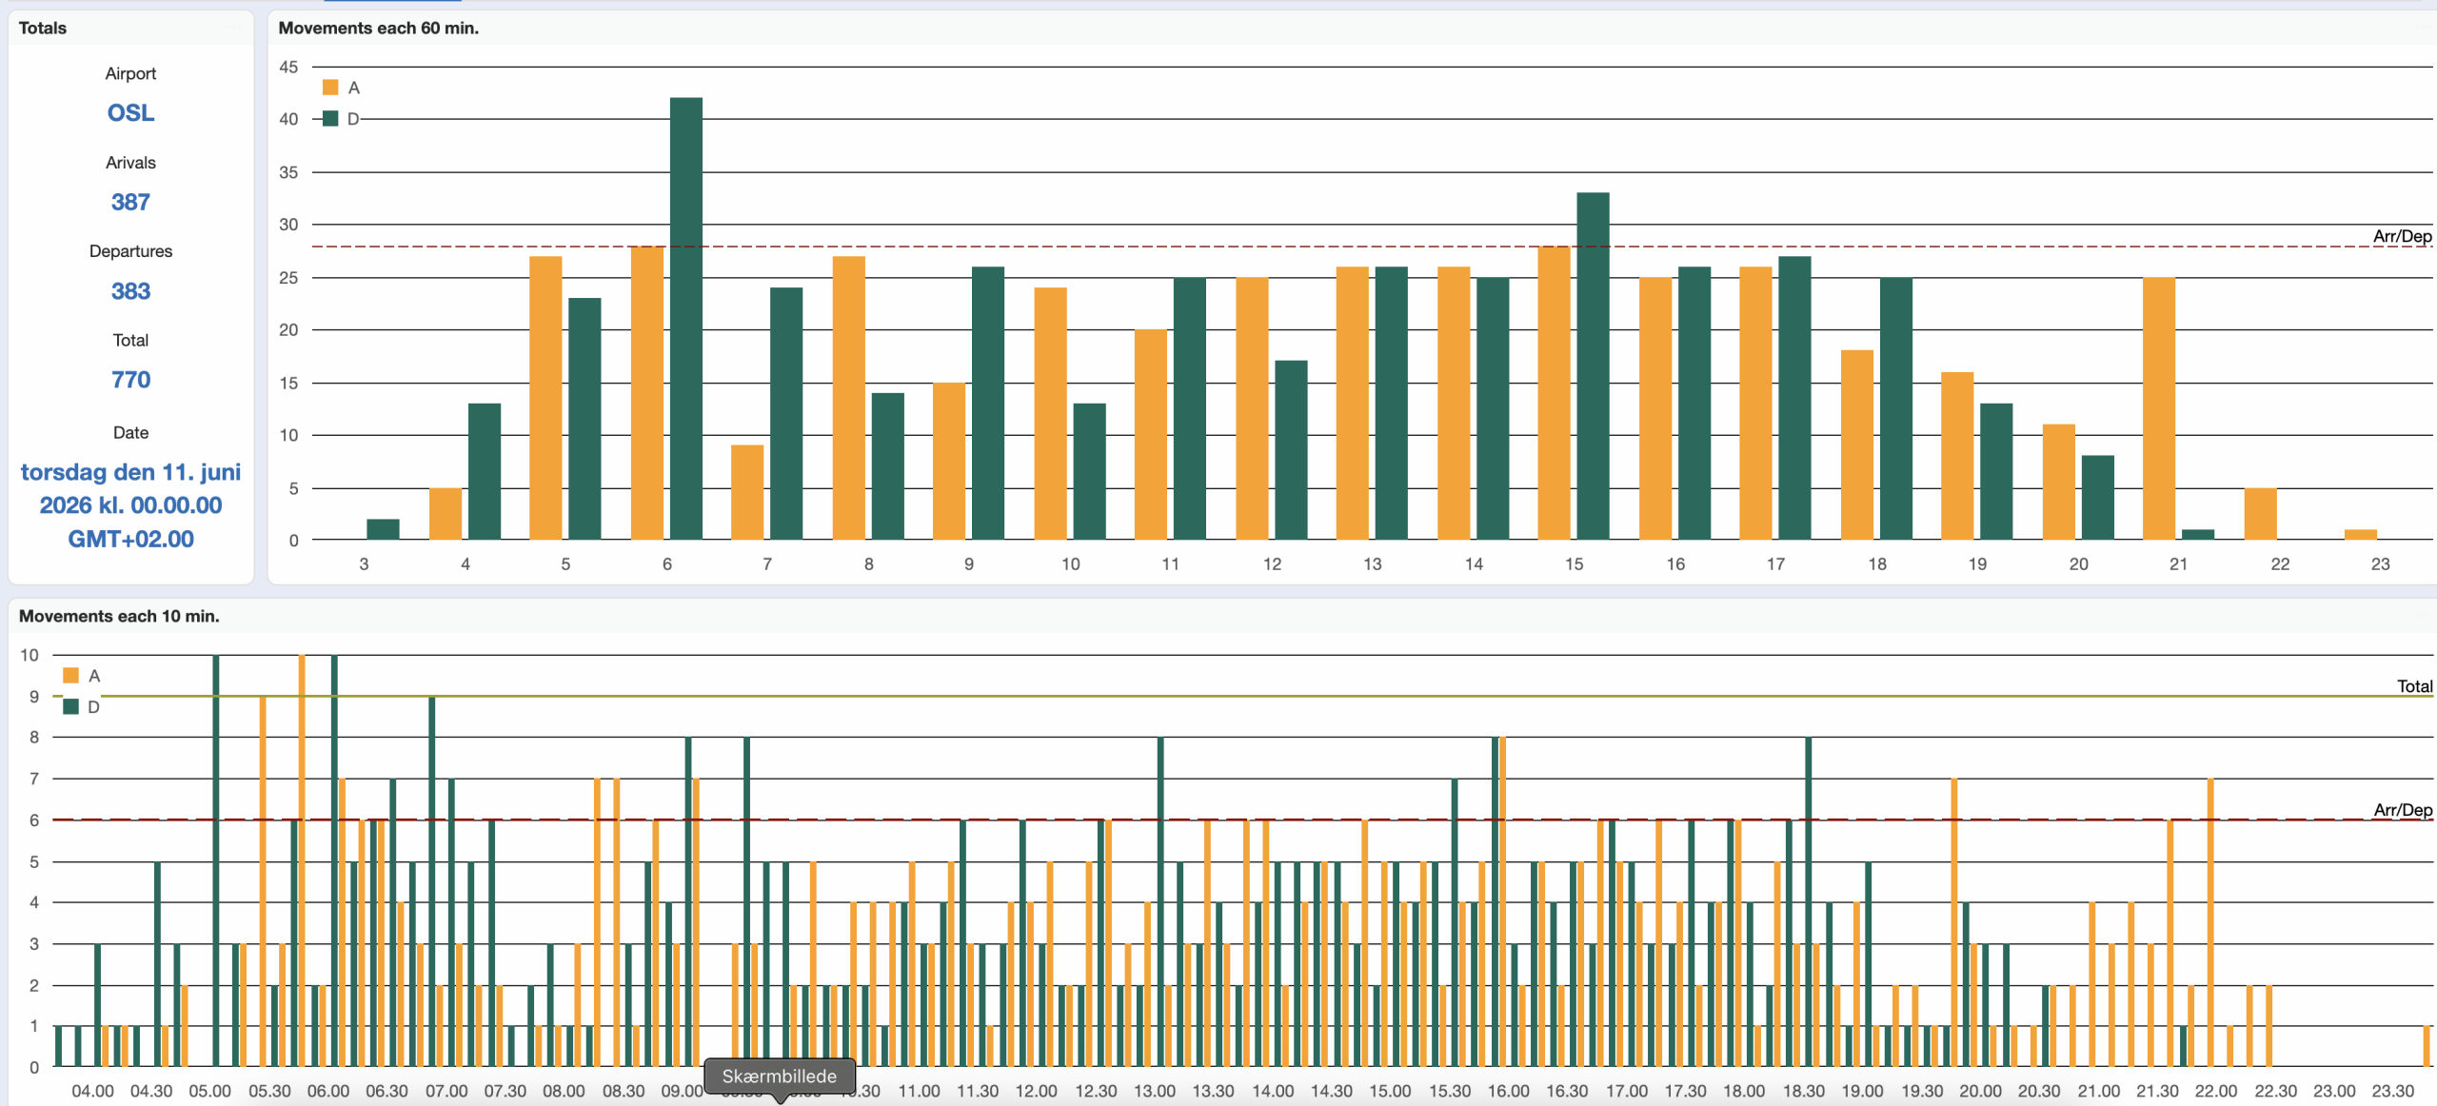Image resolution: width=2437 pixels, height=1106 pixels.
Task: Click the Arr/Dep limit label on 60 min chart
Action: (2401, 236)
